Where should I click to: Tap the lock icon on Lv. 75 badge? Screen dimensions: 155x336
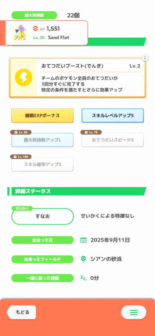tap(86, 133)
